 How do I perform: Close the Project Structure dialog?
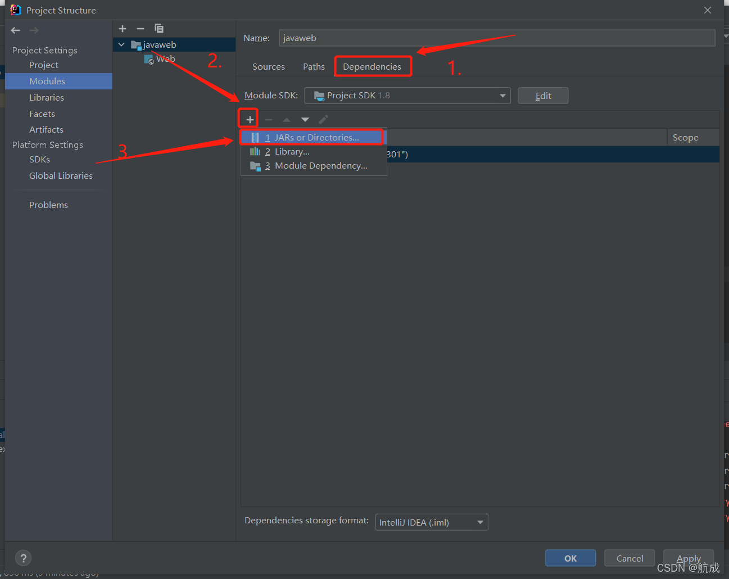(708, 10)
